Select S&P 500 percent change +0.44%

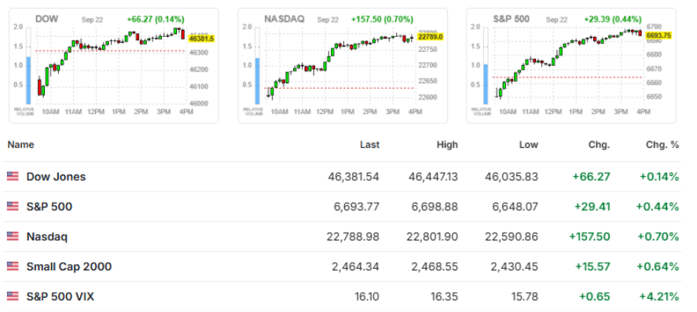click(658, 206)
